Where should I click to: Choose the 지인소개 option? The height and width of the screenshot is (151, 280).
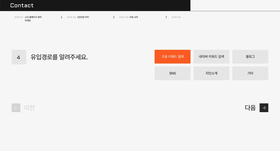211,73
